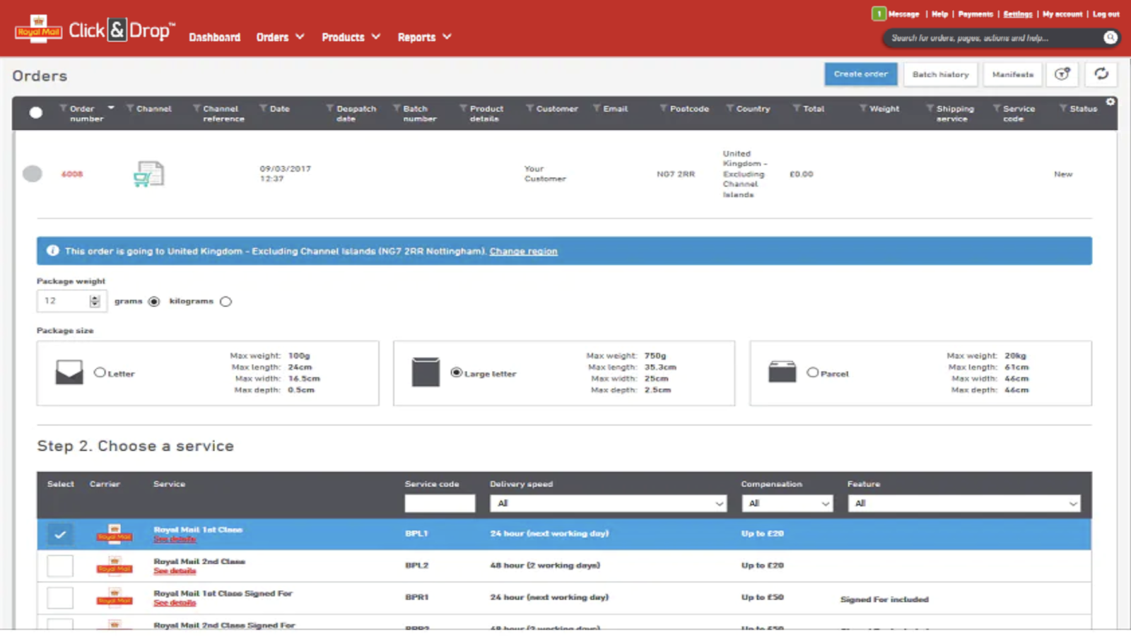Check the Royal Mail 2nd Class service

(60, 566)
